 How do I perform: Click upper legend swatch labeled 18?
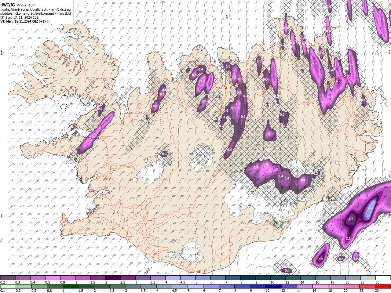point(338,278)
